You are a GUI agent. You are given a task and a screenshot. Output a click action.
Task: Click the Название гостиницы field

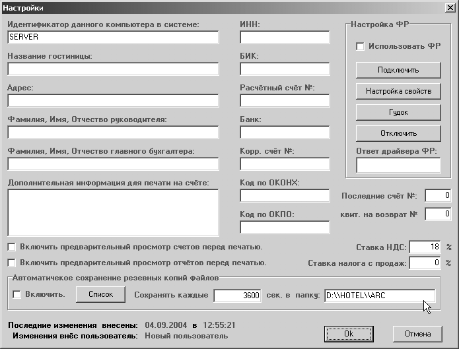tap(113, 69)
